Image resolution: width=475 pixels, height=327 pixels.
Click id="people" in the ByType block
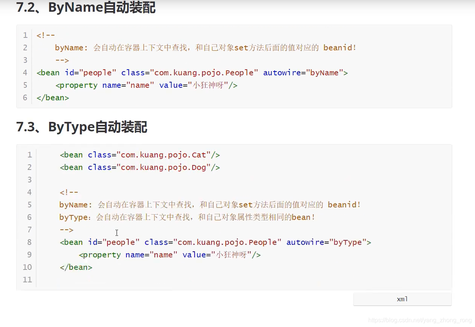(114, 242)
